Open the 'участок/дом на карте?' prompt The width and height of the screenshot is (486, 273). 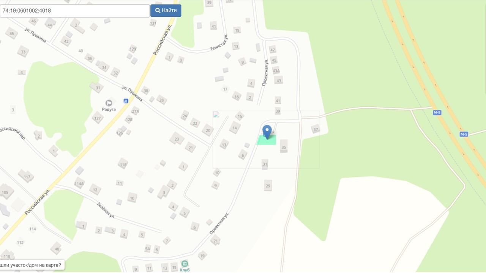point(32,265)
